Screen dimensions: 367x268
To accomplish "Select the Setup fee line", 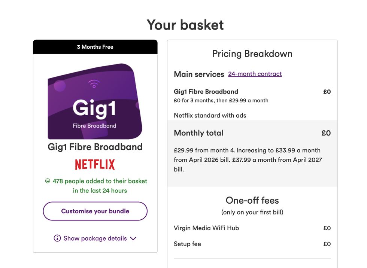I will pyautogui.click(x=187, y=244).
